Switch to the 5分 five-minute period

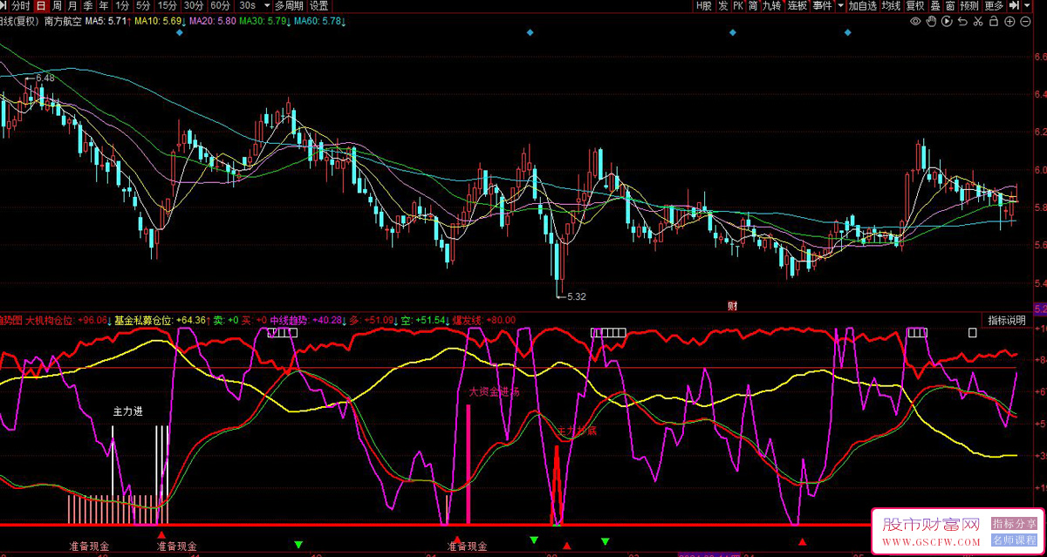(145, 5)
